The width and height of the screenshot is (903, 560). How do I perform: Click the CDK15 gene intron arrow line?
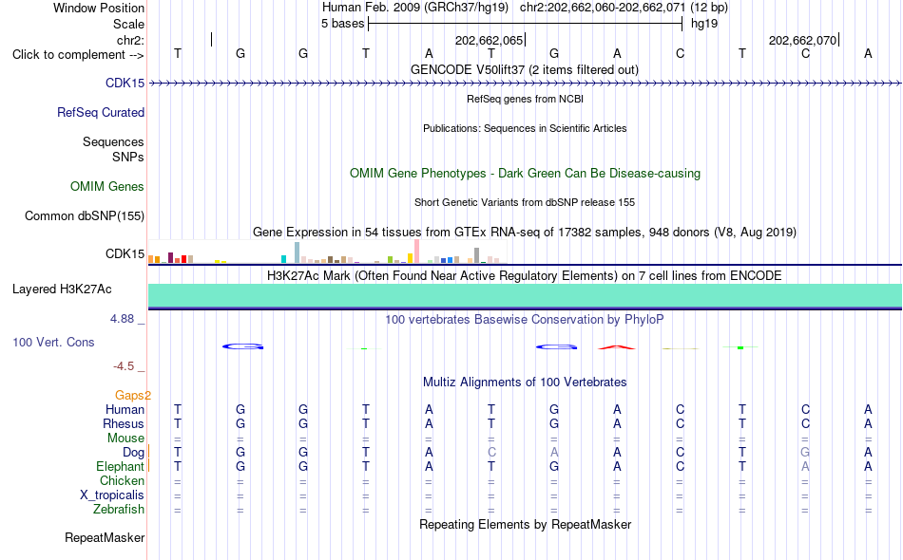tap(525, 84)
